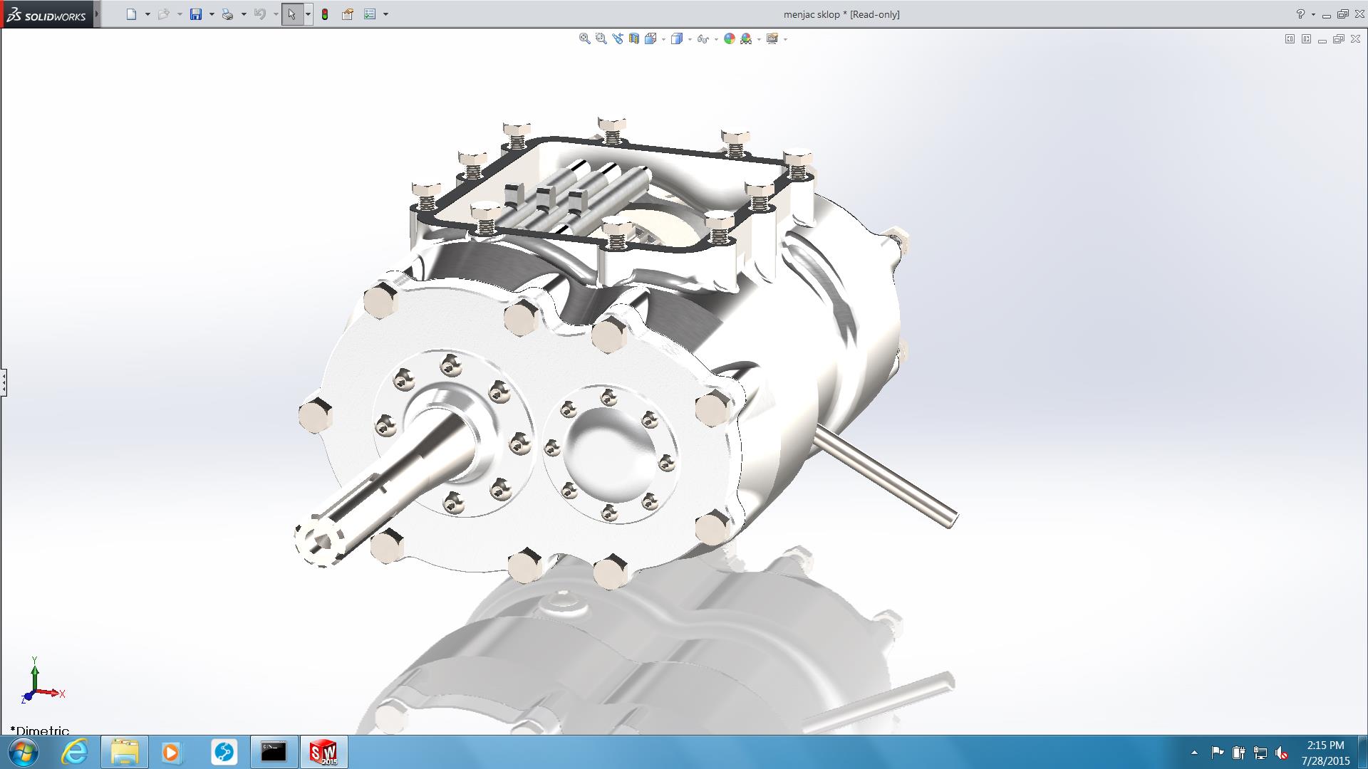1368x769 pixels.
Task: Open View Settings monitor icon
Action: tap(772, 39)
